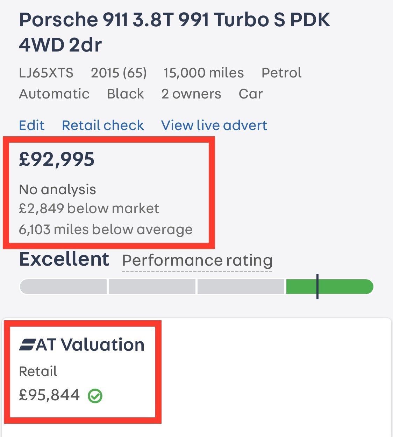Click the AT Valuation heading
Viewport: 393px width, 437px height.
[81, 344]
